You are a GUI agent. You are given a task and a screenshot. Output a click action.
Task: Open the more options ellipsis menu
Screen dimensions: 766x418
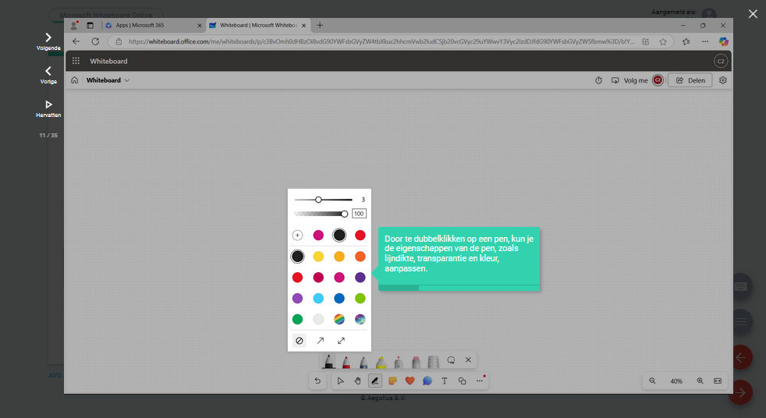point(479,381)
